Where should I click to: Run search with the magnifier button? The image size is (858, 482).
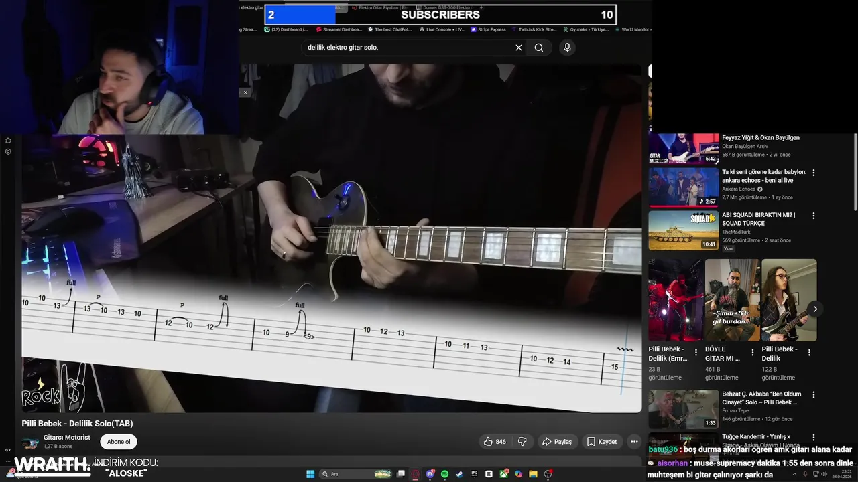[x=539, y=48]
